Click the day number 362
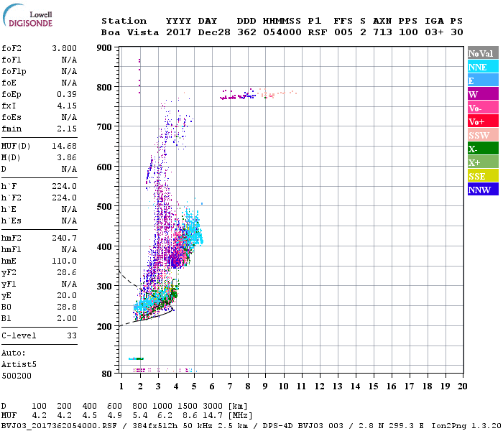Screen dimensions: 503x431 (x=246, y=32)
